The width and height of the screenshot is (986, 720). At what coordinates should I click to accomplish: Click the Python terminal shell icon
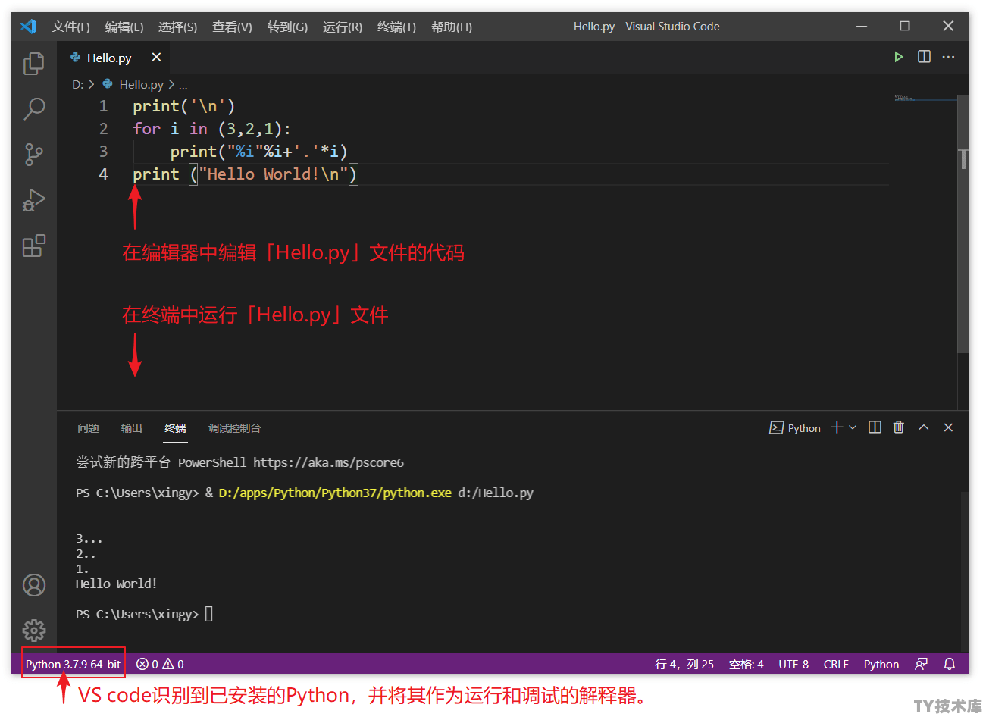click(x=776, y=427)
